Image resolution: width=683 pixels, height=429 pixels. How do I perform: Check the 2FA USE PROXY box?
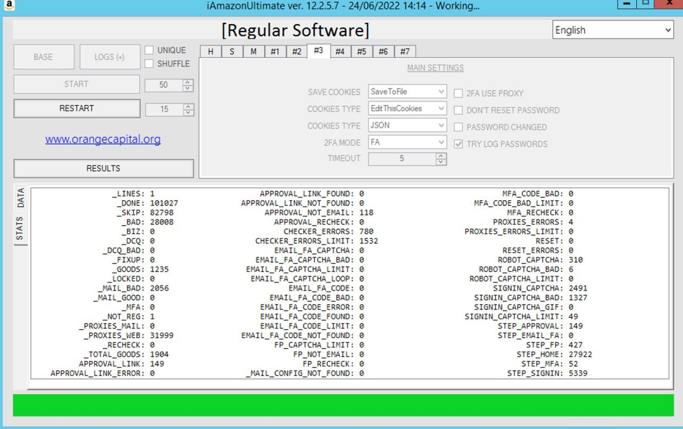458,93
